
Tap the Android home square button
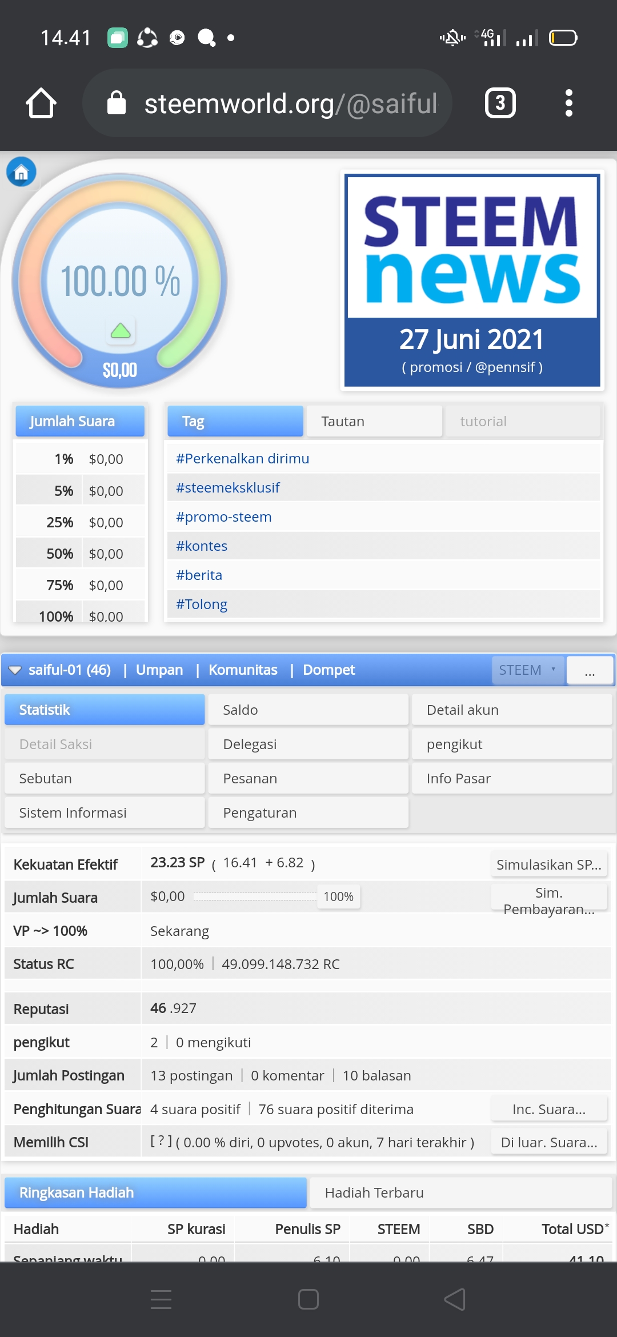tap(308, 1299)
